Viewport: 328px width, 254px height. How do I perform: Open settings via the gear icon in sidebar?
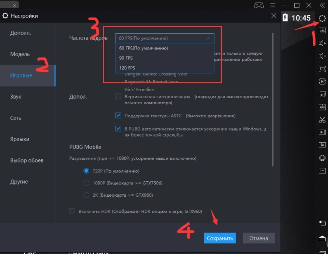pyautogui.click(x=322, y=18)
